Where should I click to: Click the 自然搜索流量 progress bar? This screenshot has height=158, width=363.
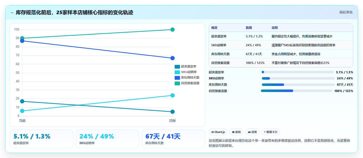pos(296,91)
